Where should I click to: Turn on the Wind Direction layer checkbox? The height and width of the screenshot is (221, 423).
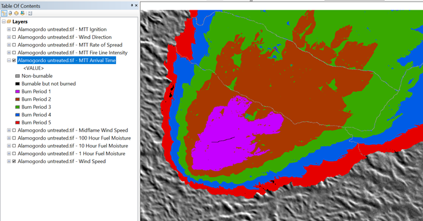click(14, 37)
